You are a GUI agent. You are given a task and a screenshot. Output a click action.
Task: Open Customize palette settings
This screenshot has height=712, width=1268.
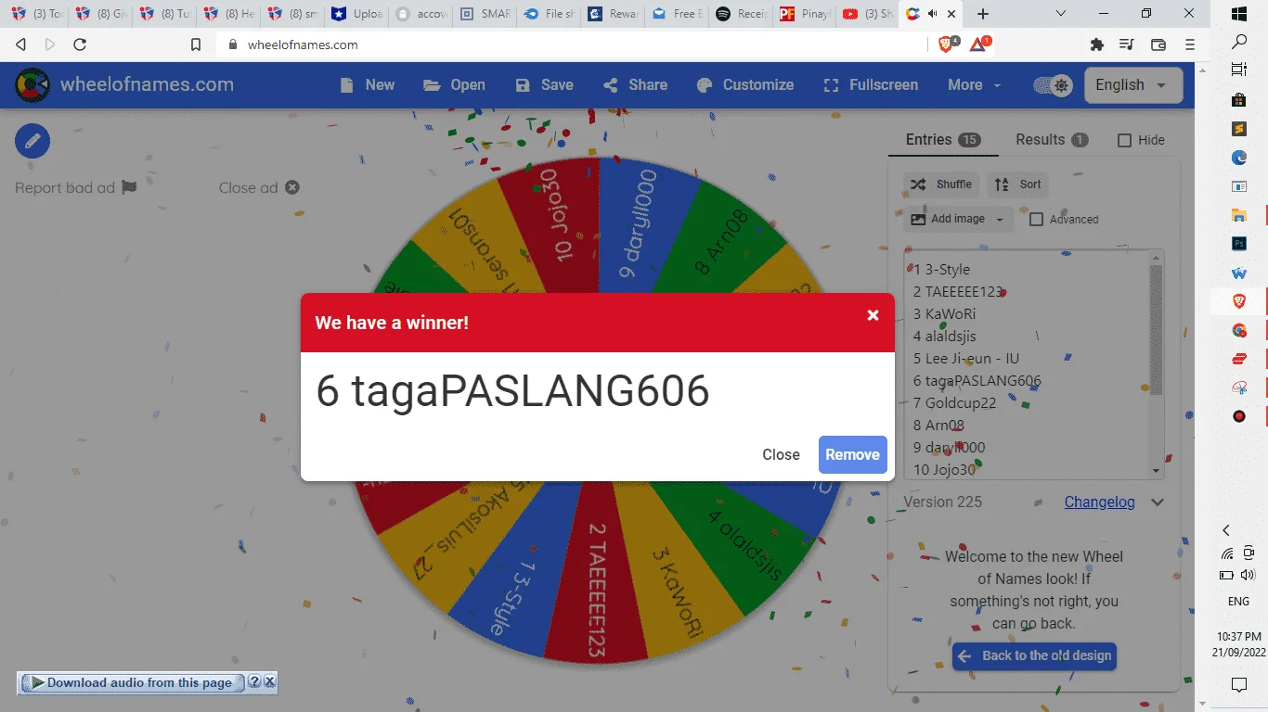click(x=745, y=84)
